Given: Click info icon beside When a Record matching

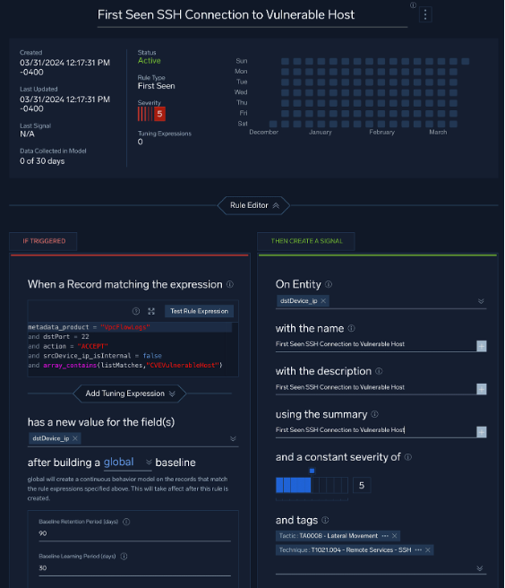Looking at the screenshot, I should [230, 284].
